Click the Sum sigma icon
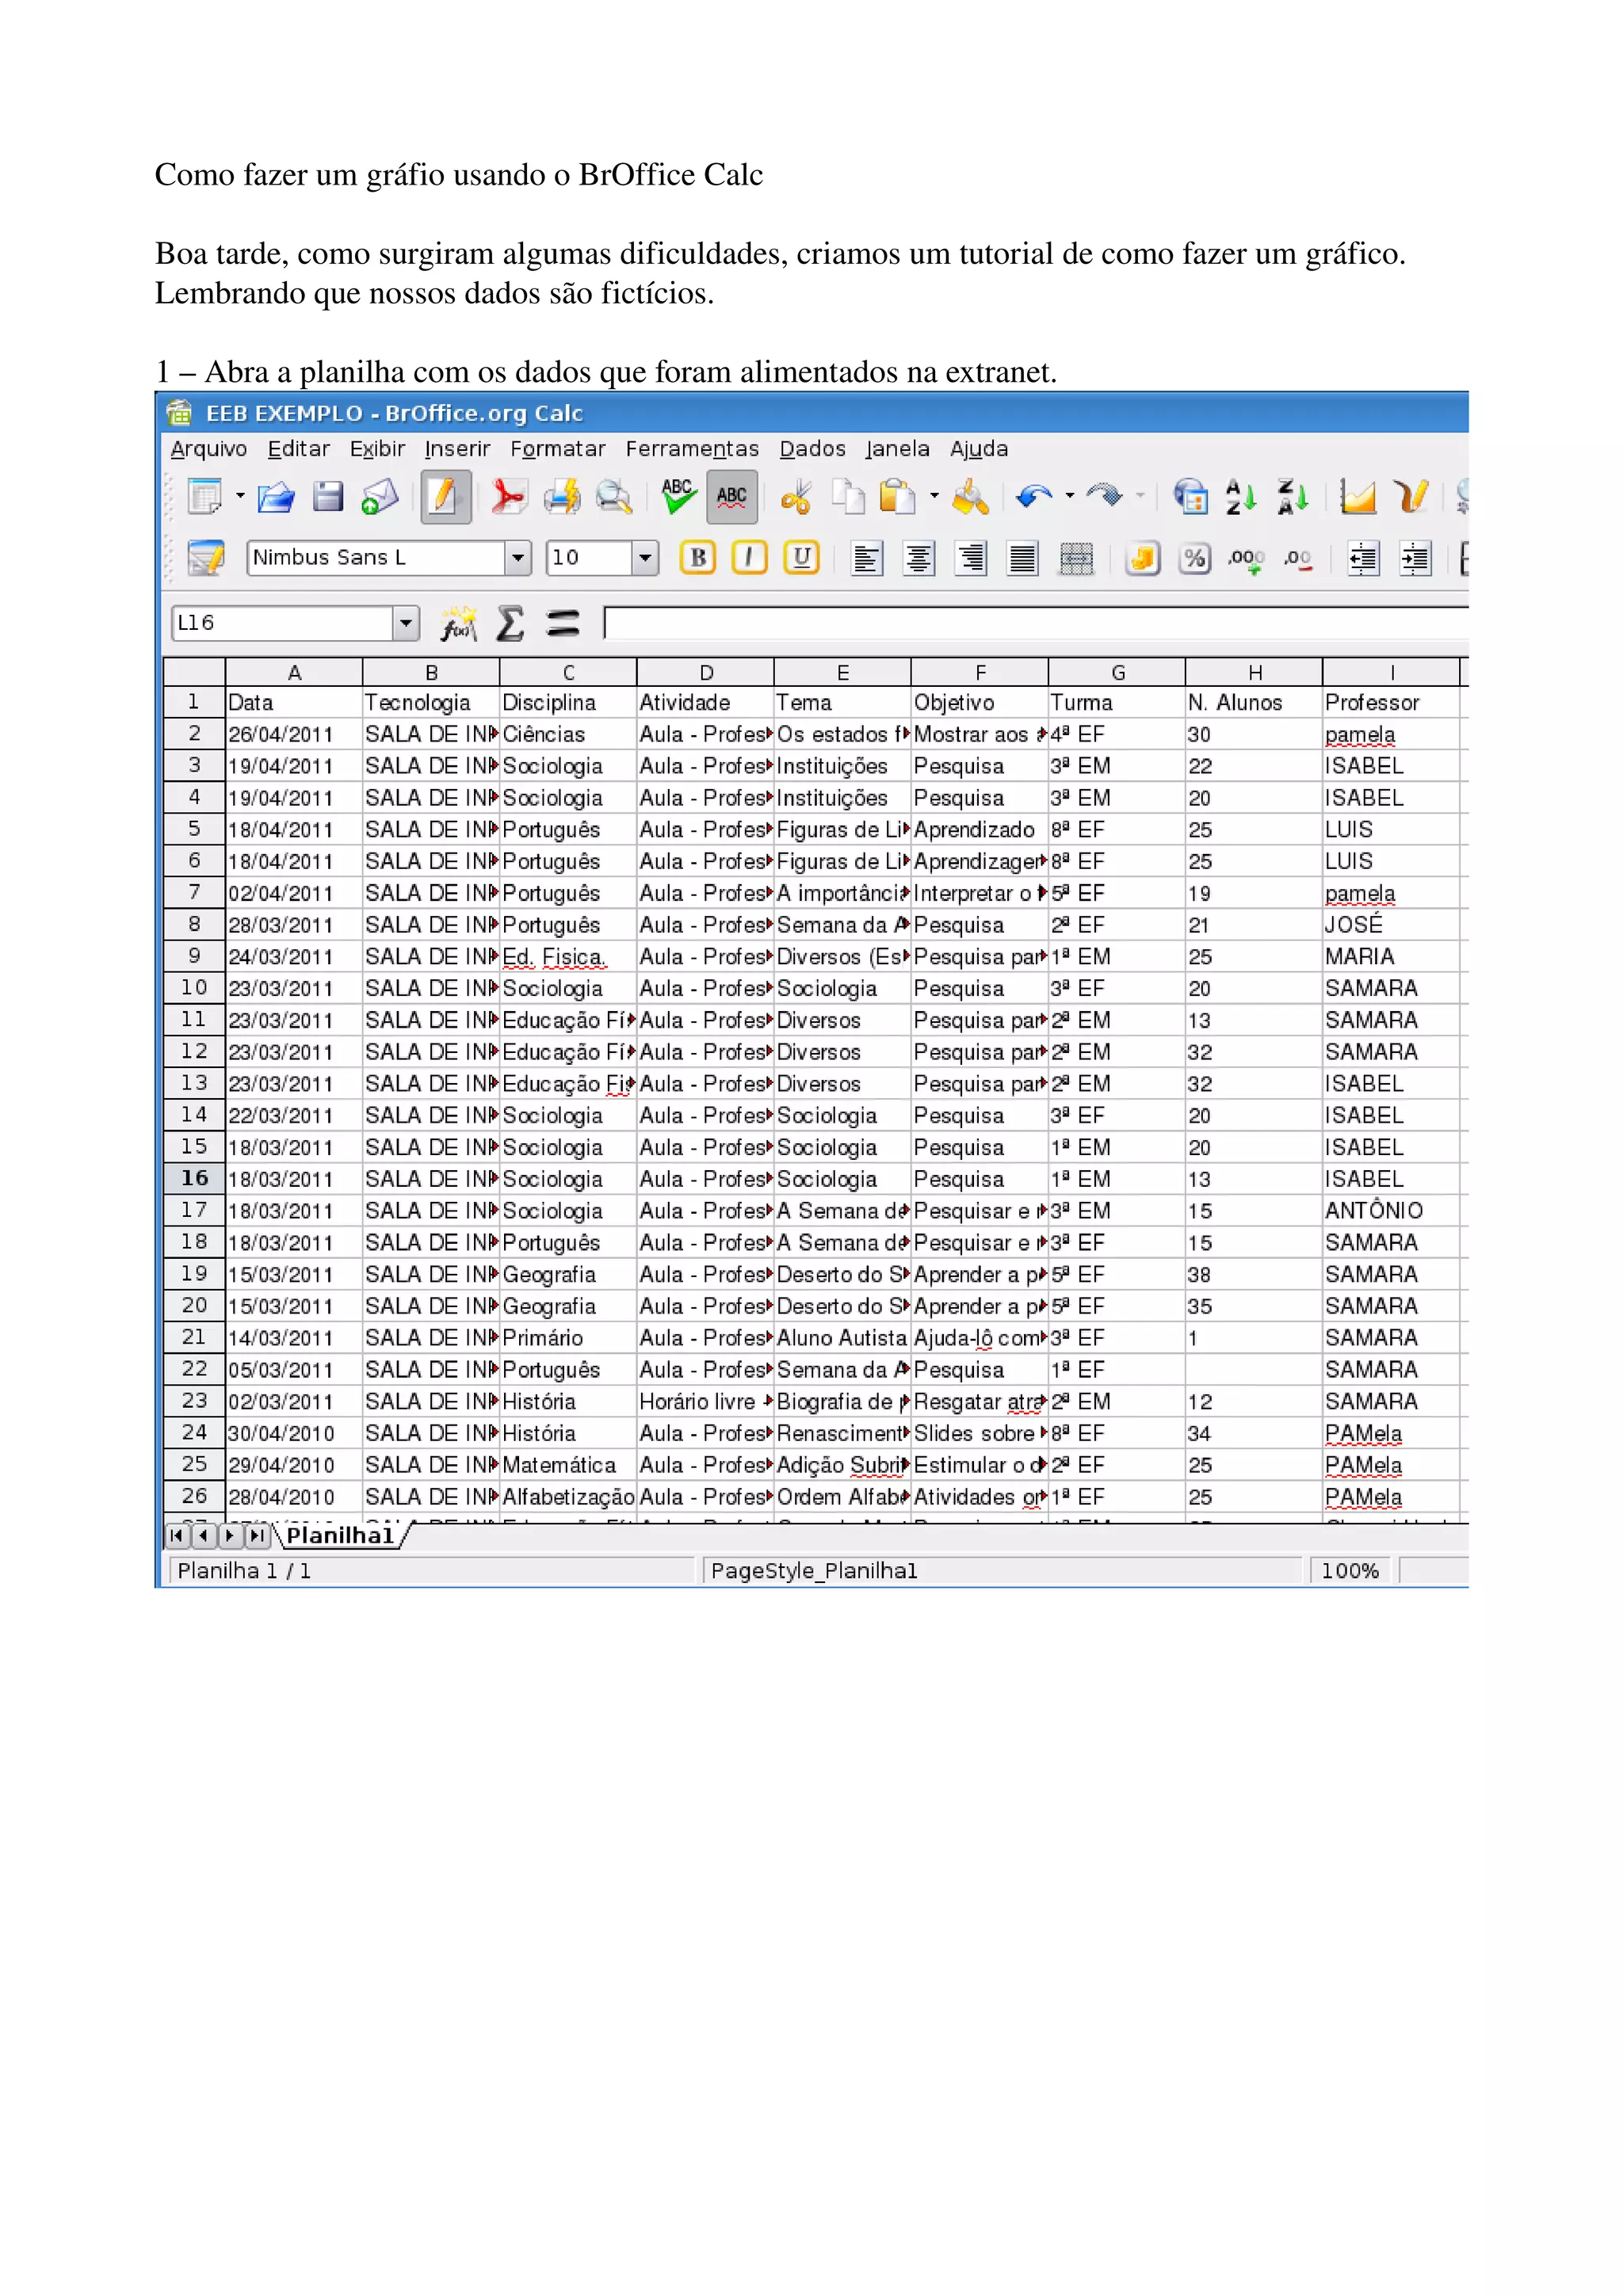Viewport: 1623px width, 2296px height. [x=510, y=624]
